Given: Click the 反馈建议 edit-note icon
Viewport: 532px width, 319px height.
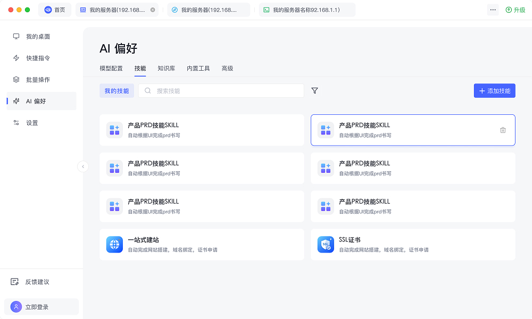Looking at the screenshot, I should click(x=14, y=282).
